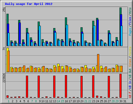Click the red kB bar for day 30

[121, 86]
